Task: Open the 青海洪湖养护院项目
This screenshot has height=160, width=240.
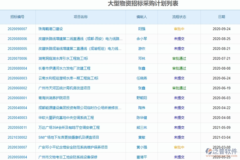Action: click(x=53, y=98)
